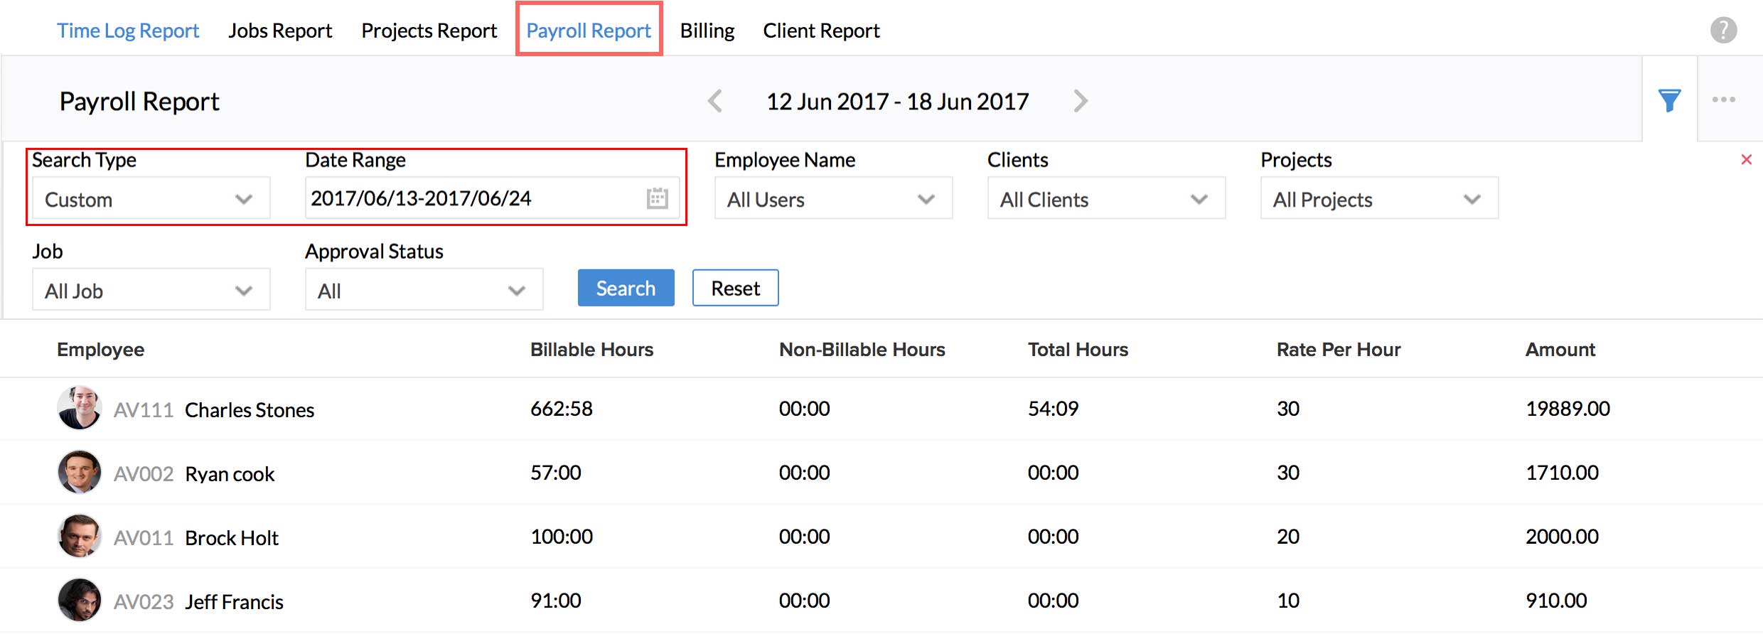Screen dimensions: 1763x634
Task: Click the help question mark icon
Action: 1723,31
